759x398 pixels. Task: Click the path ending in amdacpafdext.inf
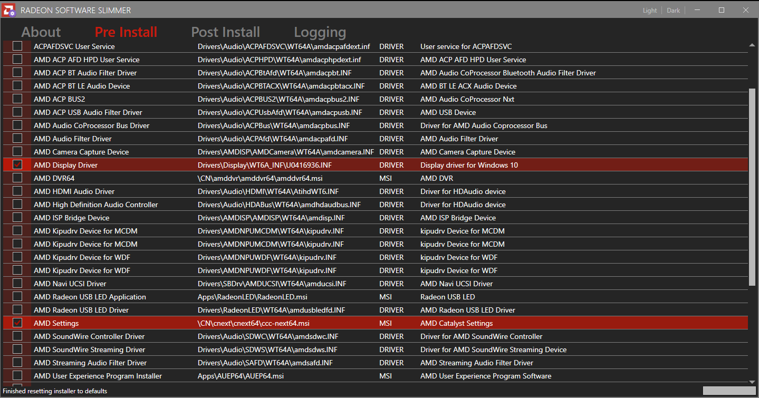284,46
